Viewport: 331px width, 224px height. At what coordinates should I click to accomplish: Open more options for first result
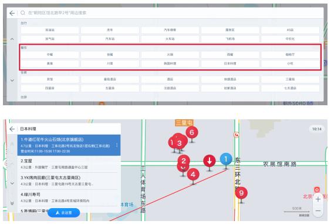pyautogui.click(x=117, y=145)
